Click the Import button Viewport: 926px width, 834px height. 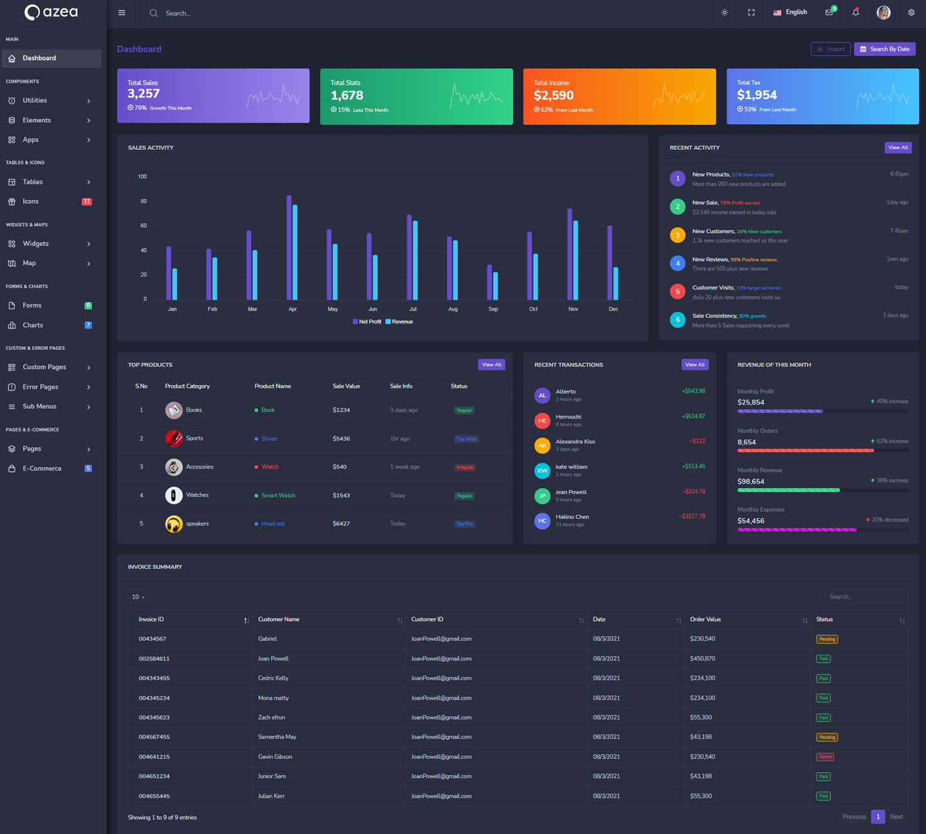tap(830, 50)
